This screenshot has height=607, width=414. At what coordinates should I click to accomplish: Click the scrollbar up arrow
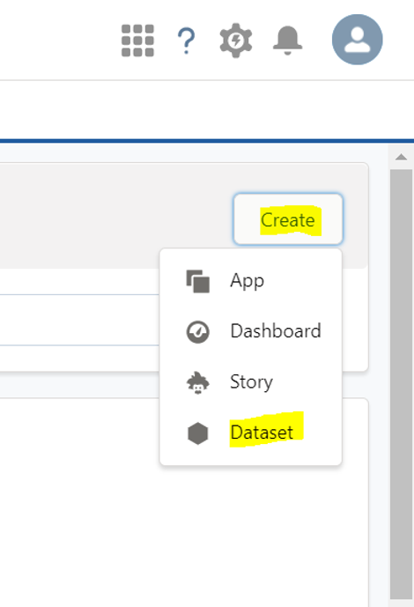click(402, 157)
